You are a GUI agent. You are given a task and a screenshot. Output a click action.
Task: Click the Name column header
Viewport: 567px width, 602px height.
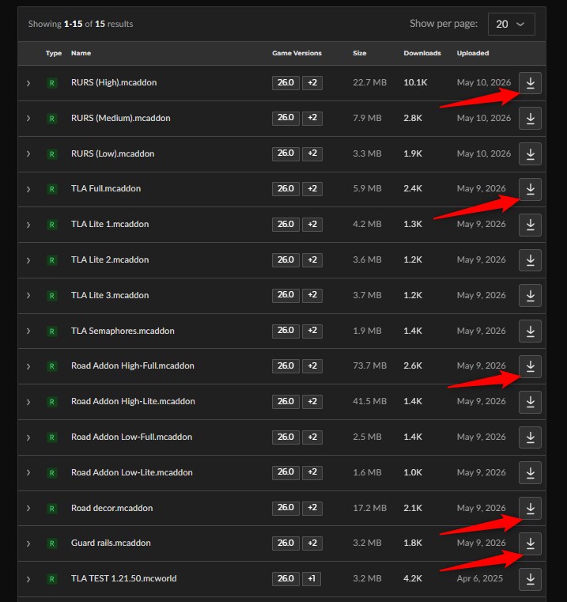coord(81,53)
